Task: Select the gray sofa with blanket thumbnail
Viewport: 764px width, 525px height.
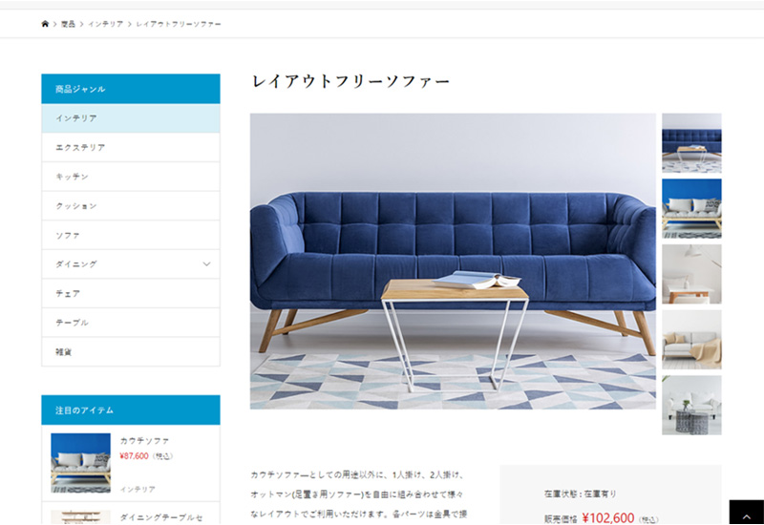Action: pyautogui.click(x=691, y=340)
